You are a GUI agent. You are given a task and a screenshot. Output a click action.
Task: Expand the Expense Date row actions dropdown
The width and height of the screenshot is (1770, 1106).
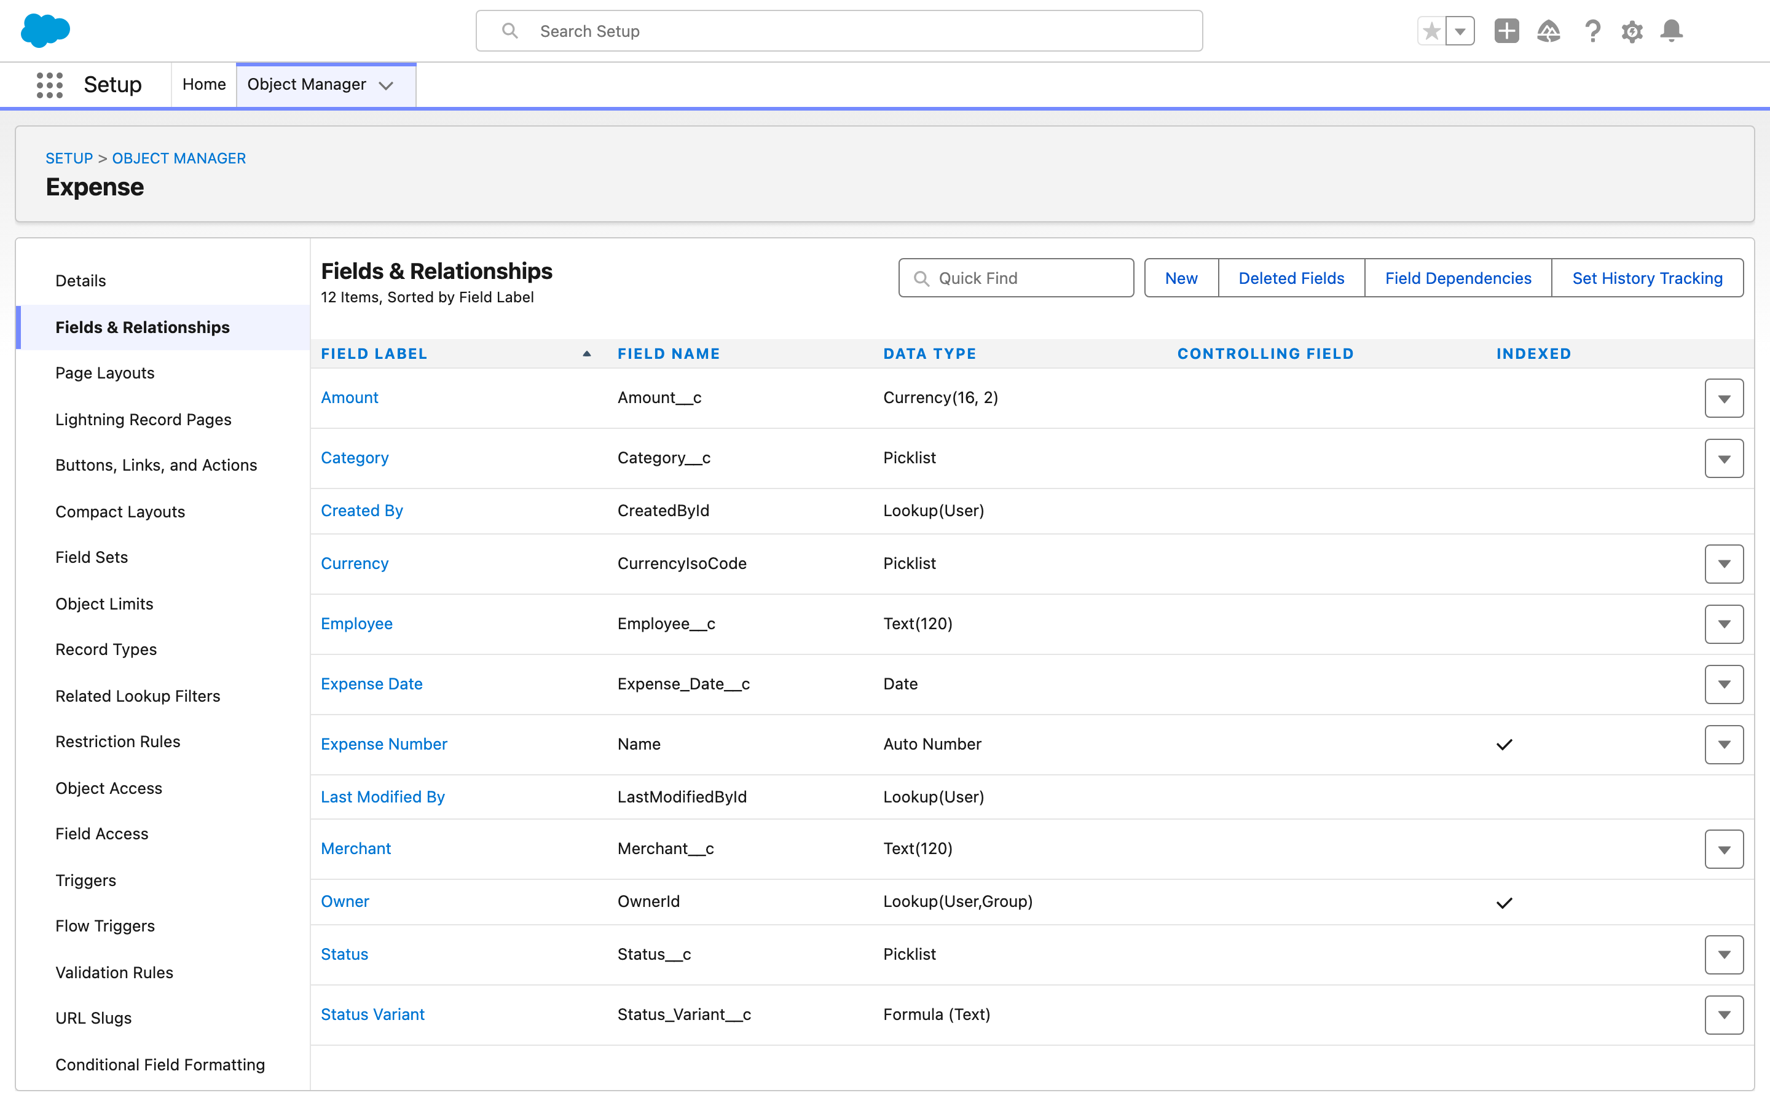(x=1724, y=684)
